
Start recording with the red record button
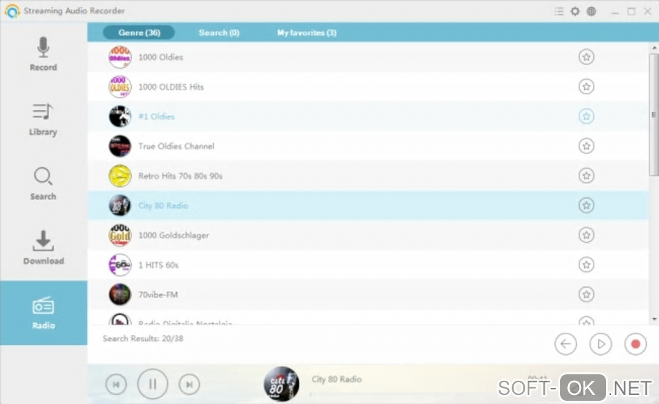635,344
